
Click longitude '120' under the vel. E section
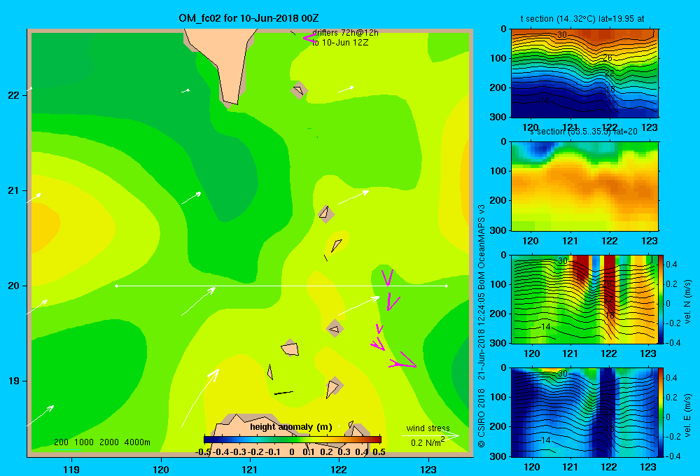pyautogui.click(x=531, y=467)
